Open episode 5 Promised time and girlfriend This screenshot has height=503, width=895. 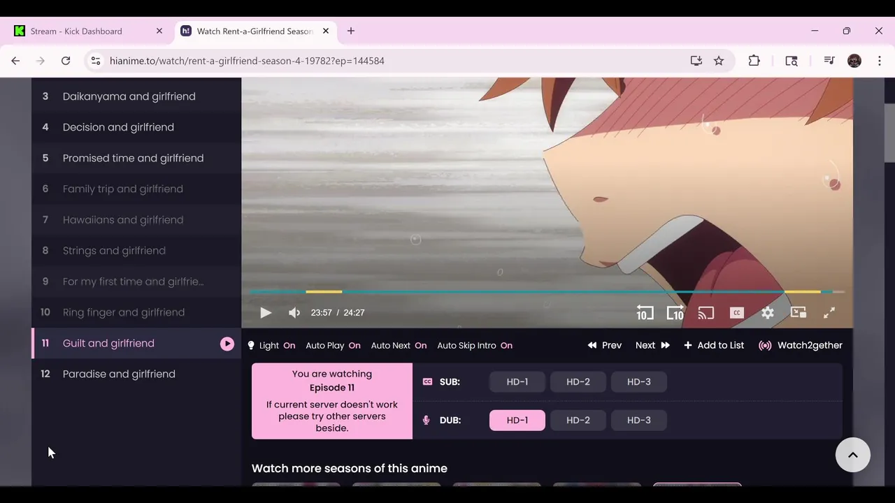click(x=136, y=158)
